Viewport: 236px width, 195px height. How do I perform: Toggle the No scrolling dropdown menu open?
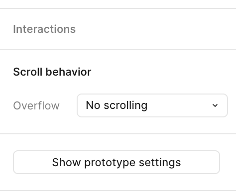[x=152, y=105]
